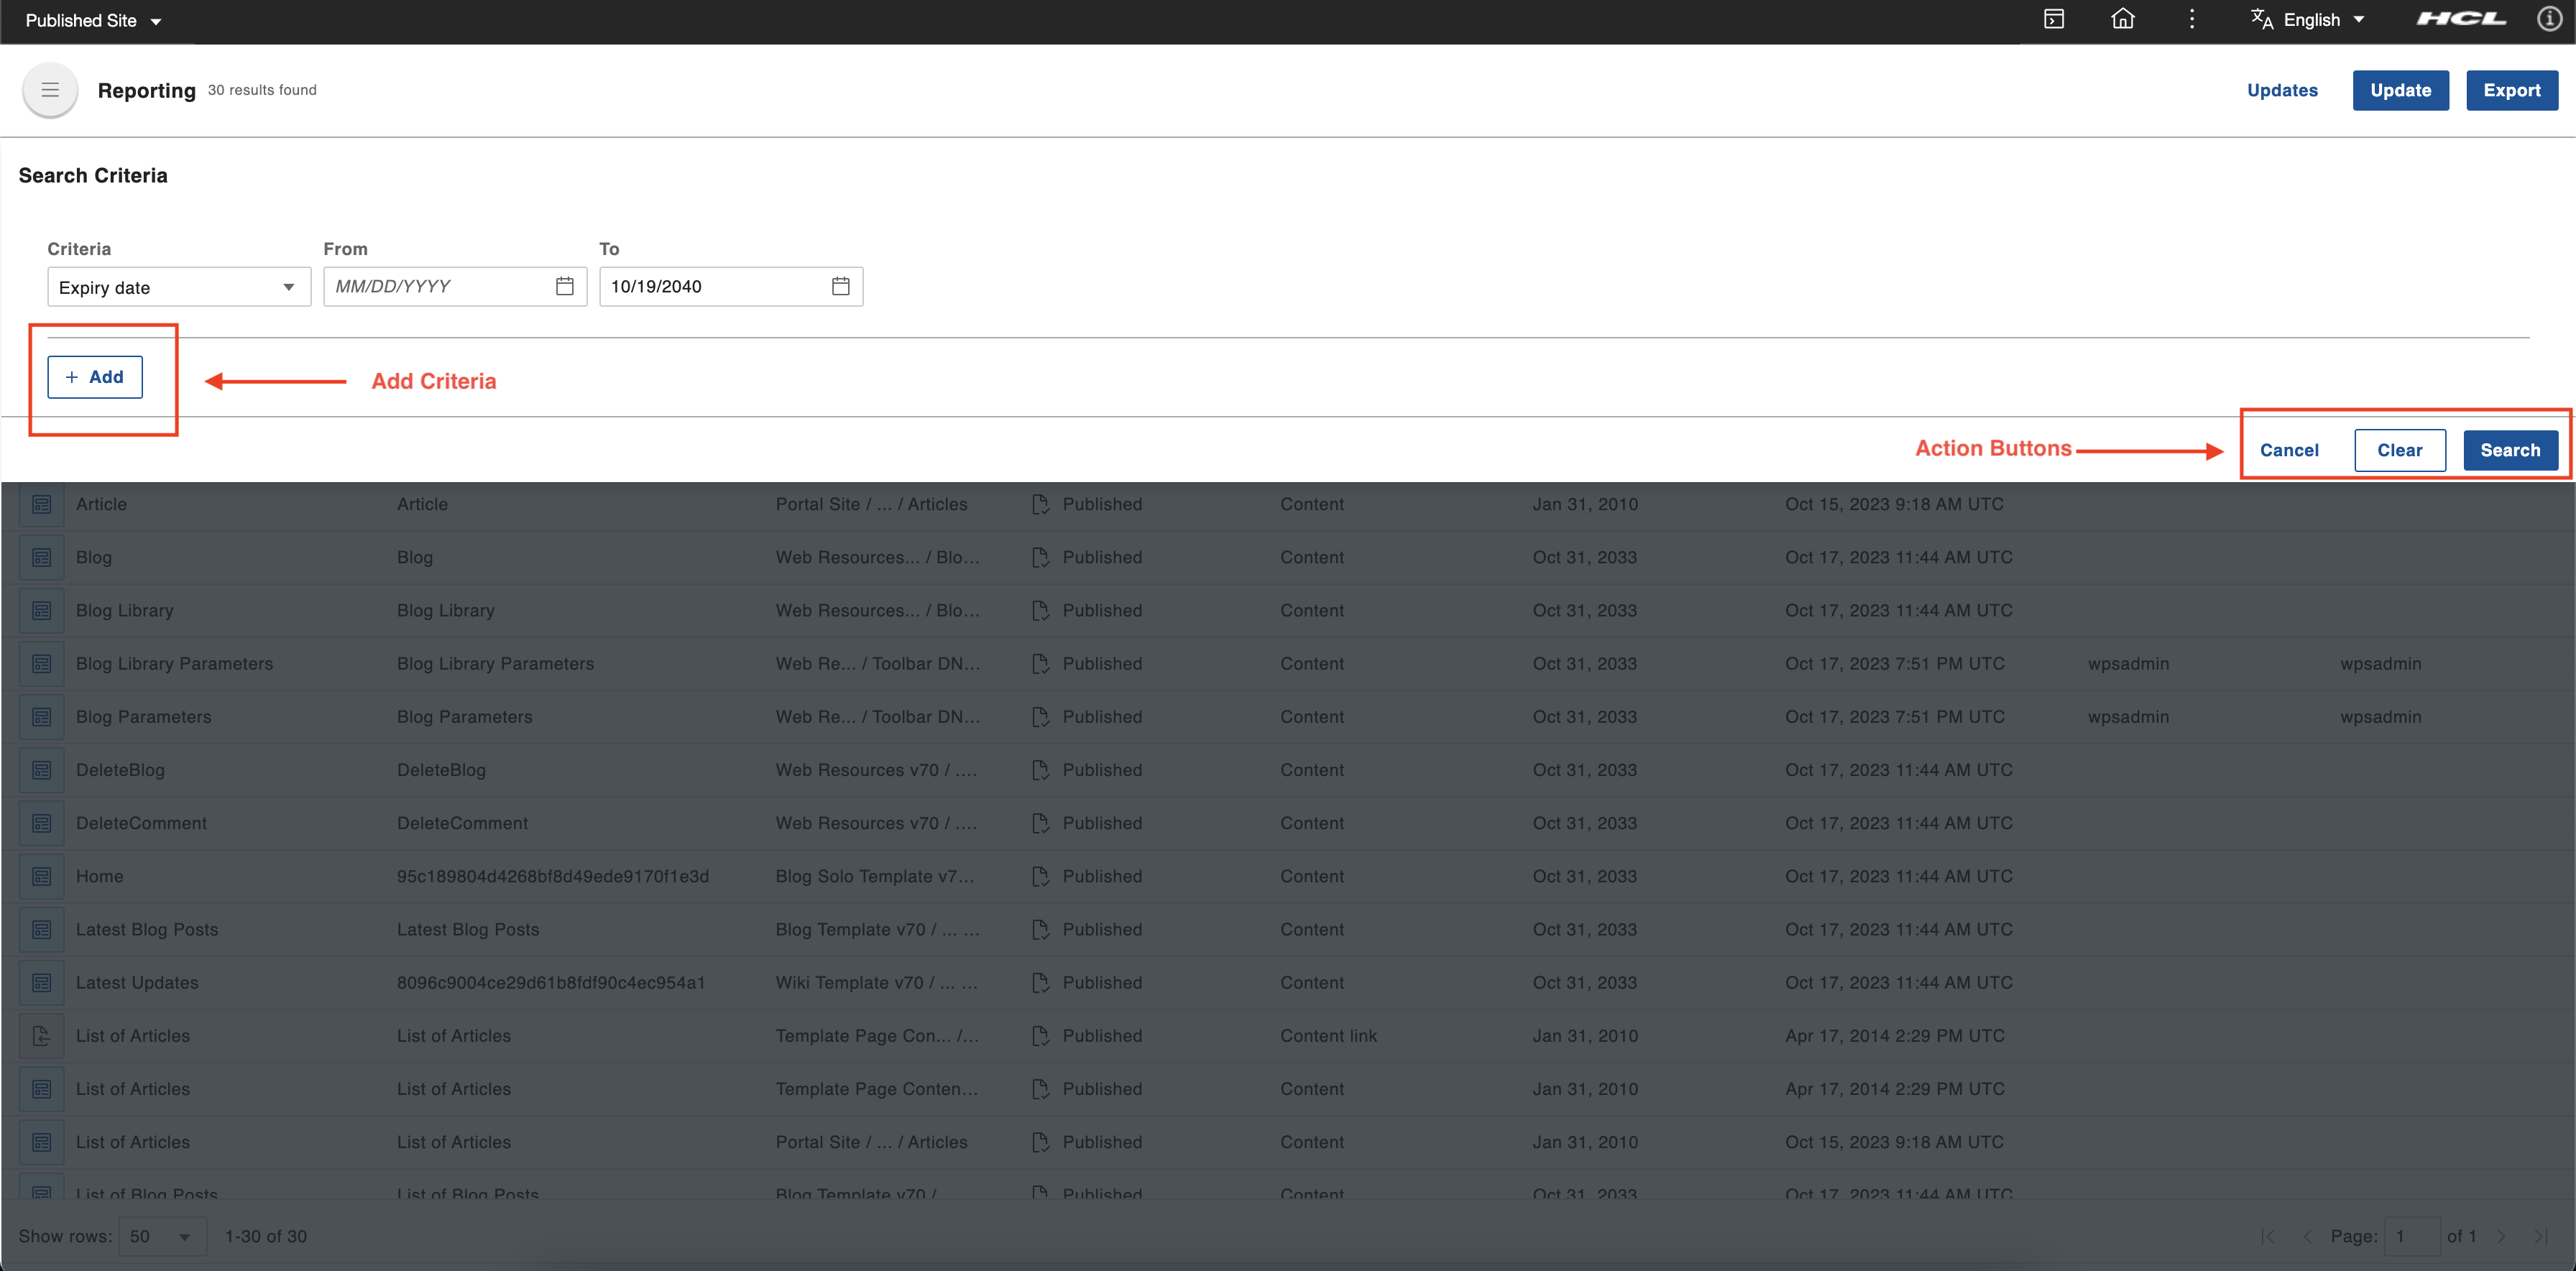Open the console panel icon in header
This screenshot has height=1271, width=2576.
[2053, 19]
